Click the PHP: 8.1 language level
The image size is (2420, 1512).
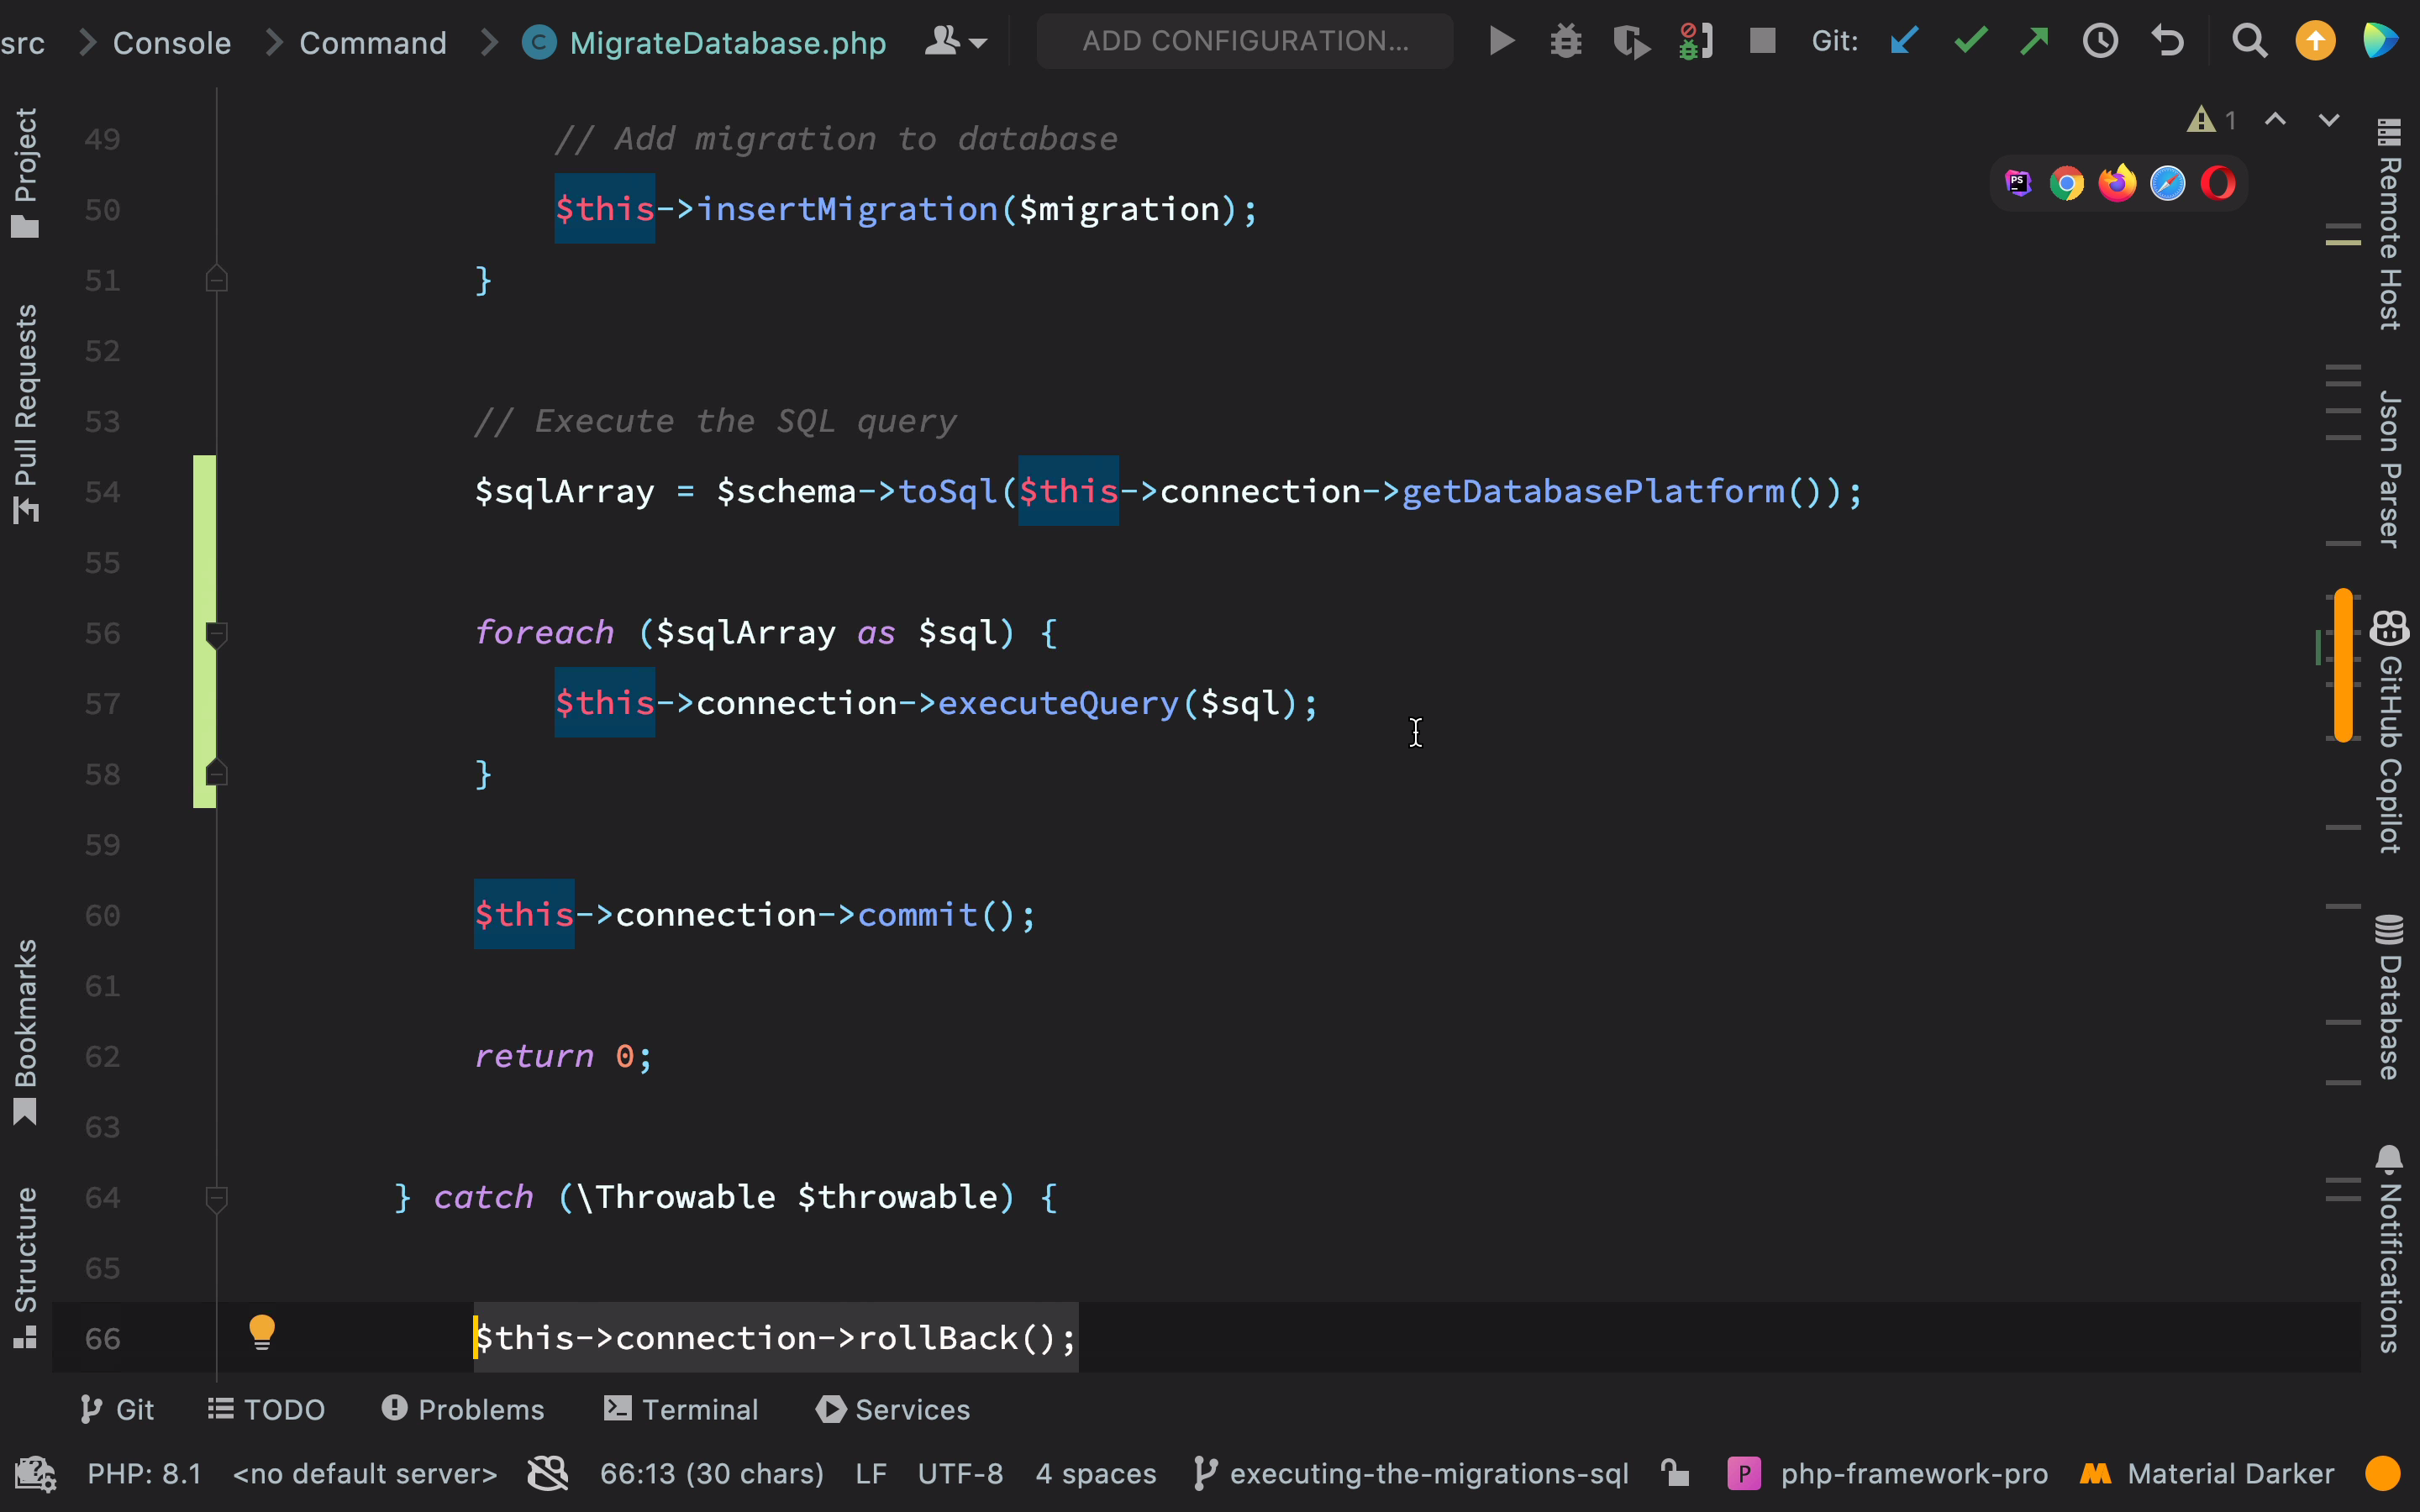[x=144, y=1473]
